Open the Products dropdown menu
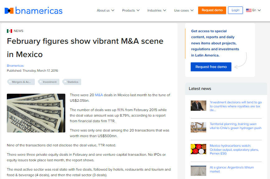 [131, 10]
